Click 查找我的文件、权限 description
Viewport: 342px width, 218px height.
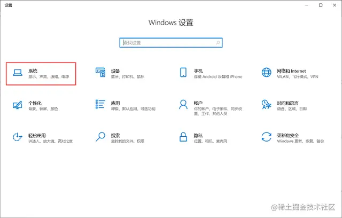128,141
